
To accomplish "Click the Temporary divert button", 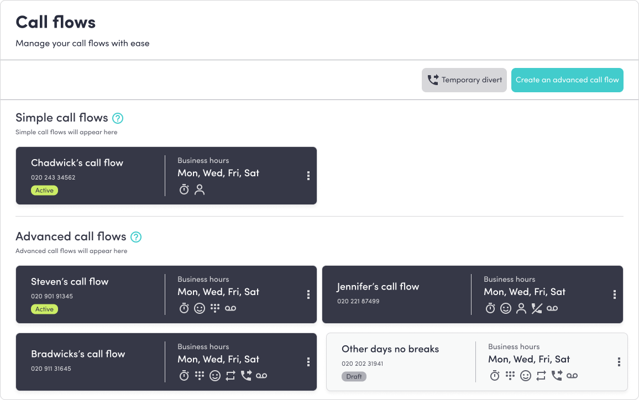I will tap(464, 80).
